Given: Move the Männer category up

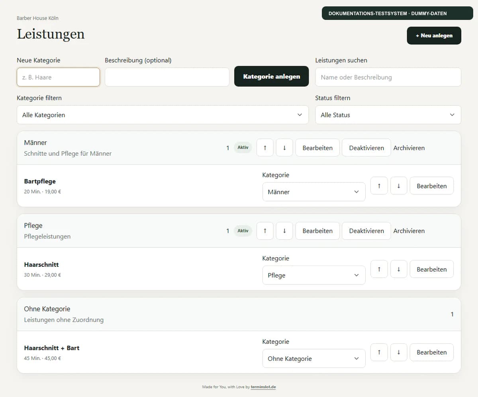Looking at the screenshot, I should [x=265, y=148].
